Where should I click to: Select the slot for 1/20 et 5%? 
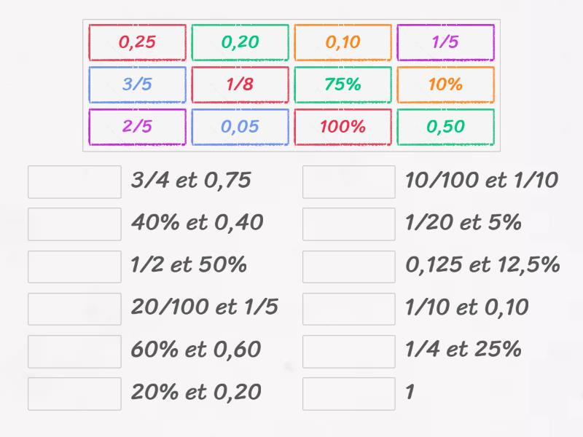pyautogui.click(x=349, y=224)
